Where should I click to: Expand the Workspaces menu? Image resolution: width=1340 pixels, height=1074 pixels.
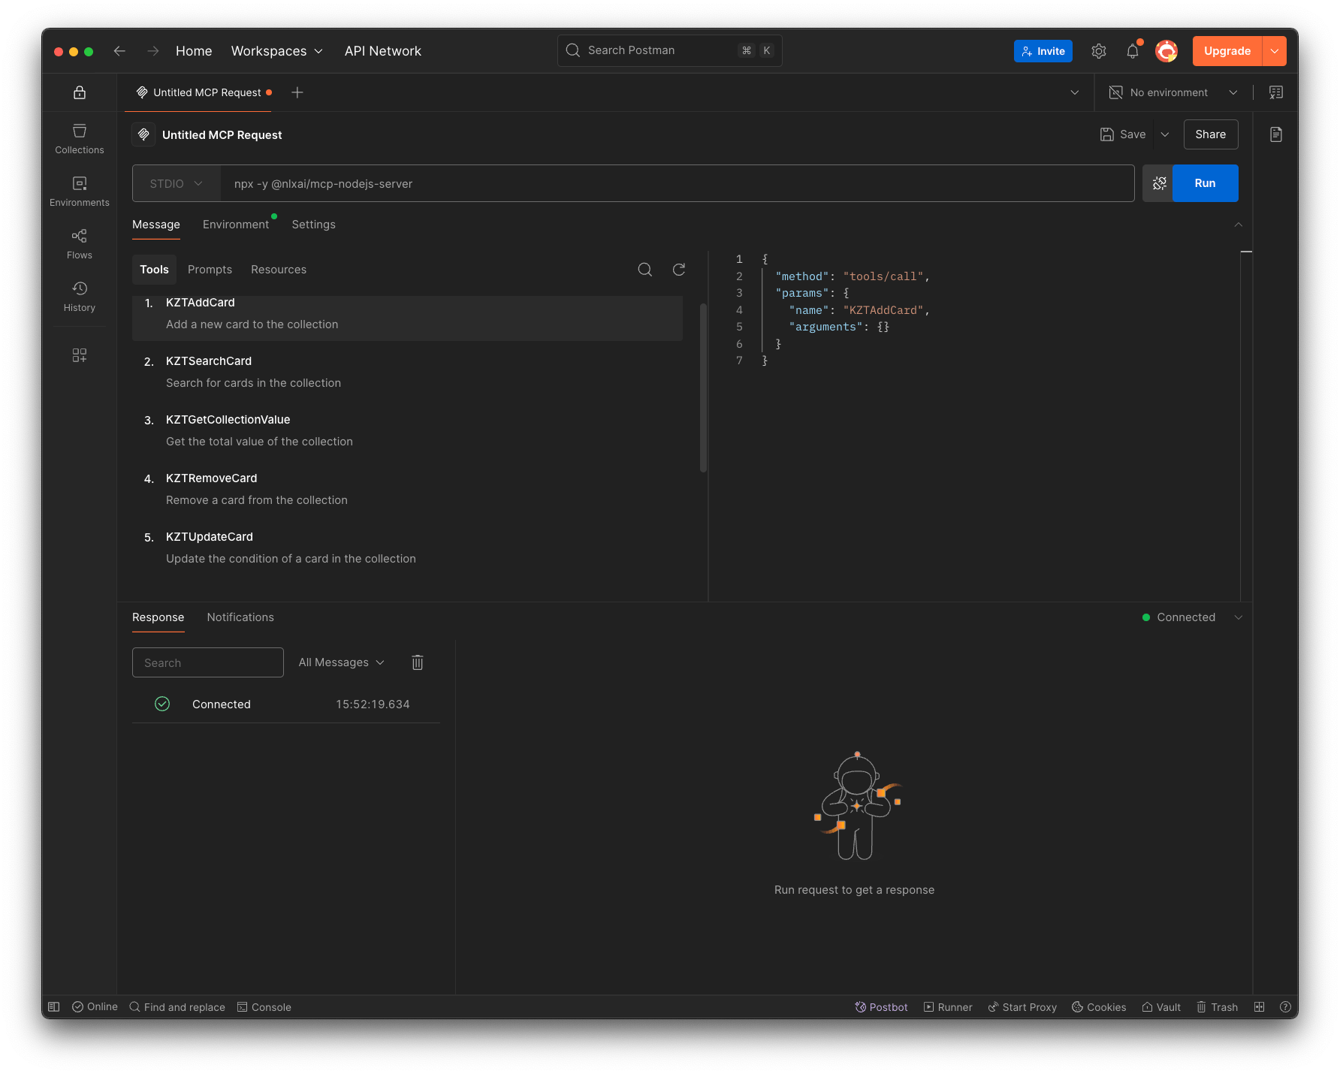point(277,51)
